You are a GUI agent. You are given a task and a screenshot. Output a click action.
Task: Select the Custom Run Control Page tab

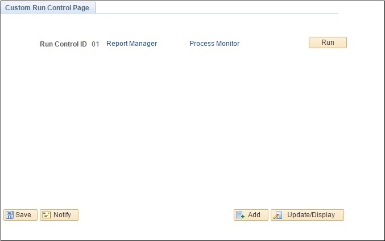(x=47, y=8)
